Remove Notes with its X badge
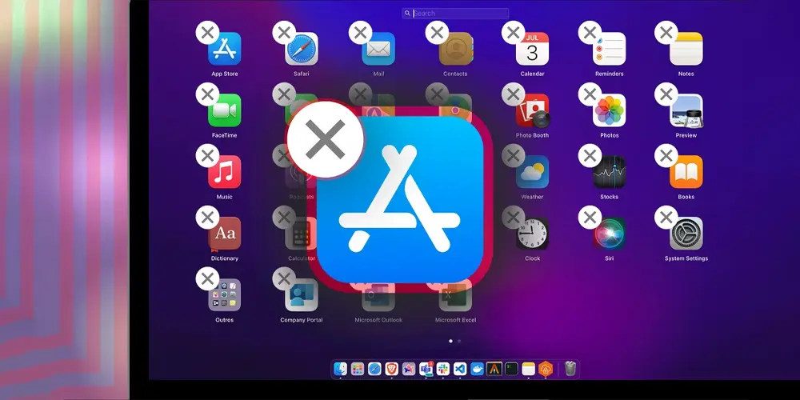Screen dimensions: 800x400 (x=666, y=33)
